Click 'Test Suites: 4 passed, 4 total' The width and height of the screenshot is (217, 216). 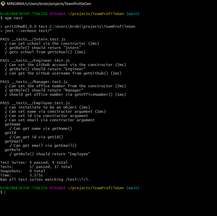click(x=34, y=162)
